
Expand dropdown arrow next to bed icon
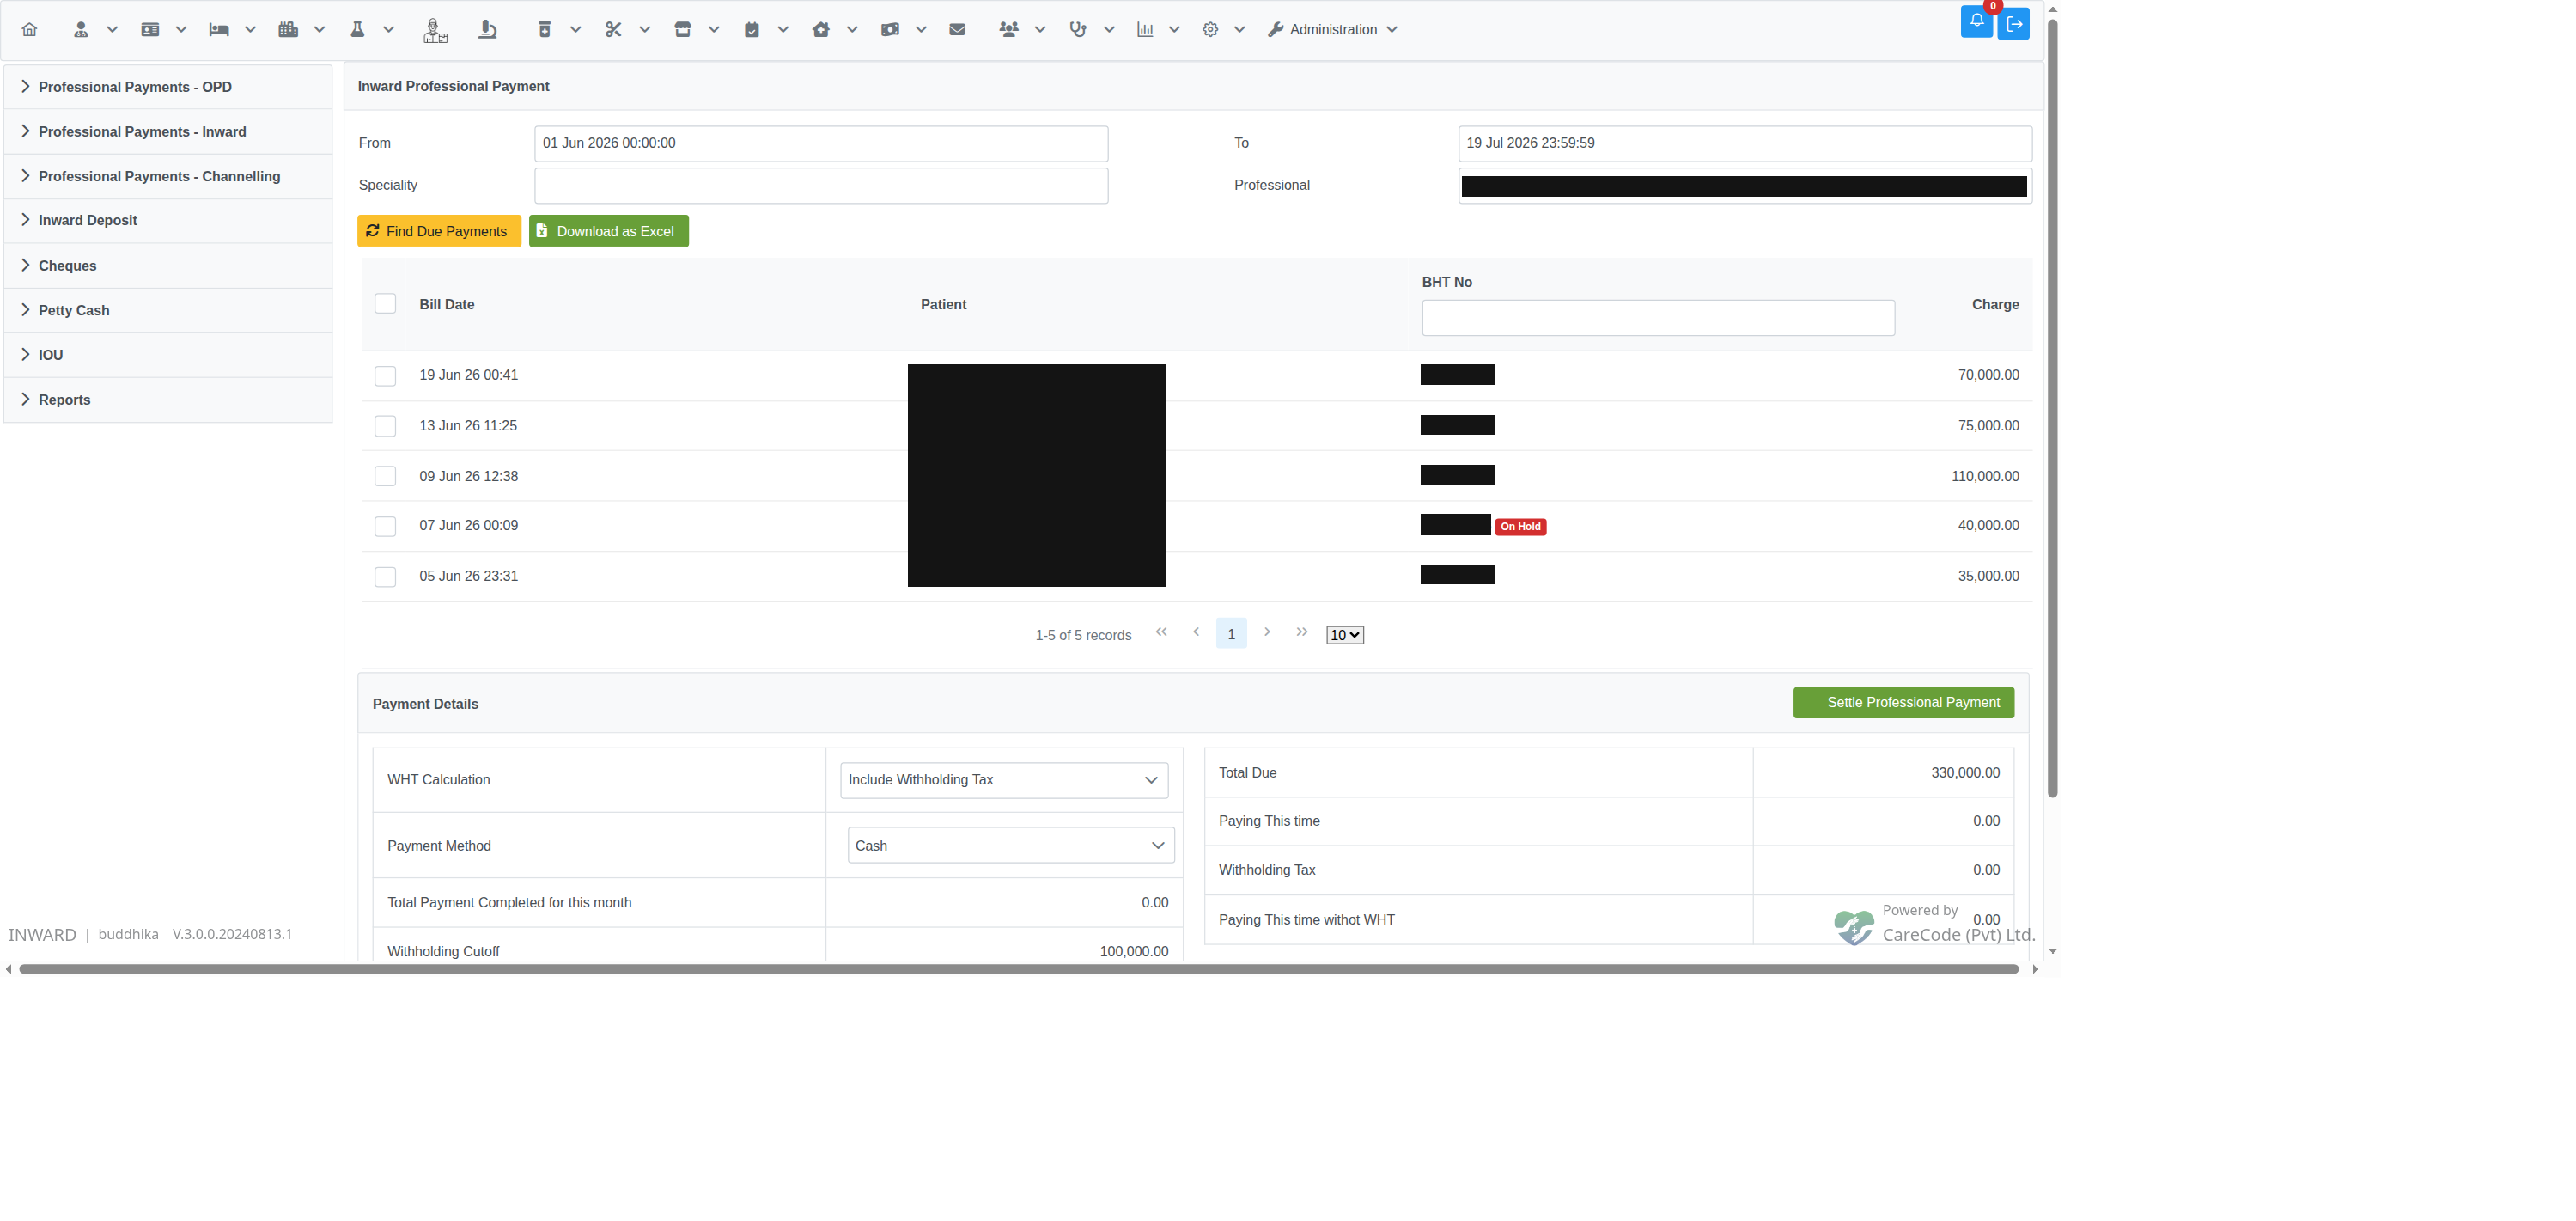(x=250, y=29)
